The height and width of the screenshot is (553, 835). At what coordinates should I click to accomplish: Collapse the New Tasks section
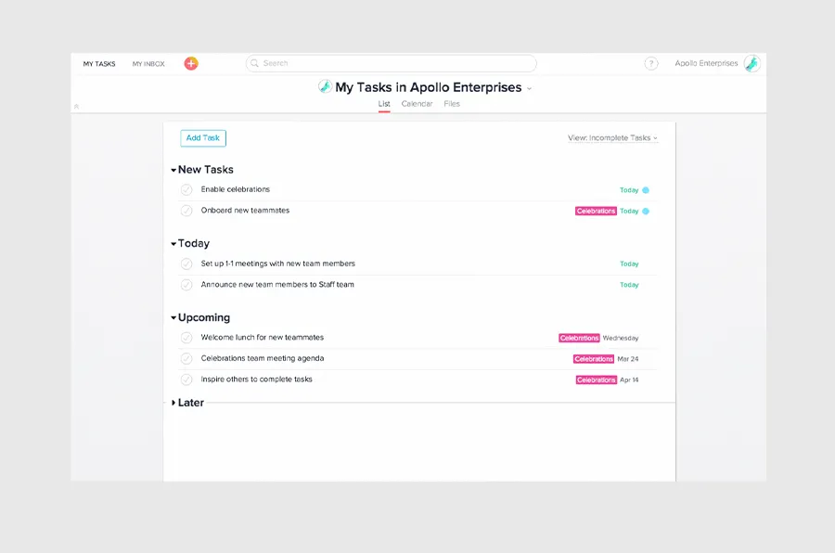click(173, 169)
